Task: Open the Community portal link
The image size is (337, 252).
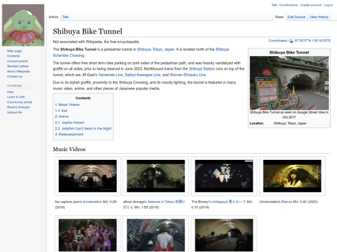Action: (19, 102)
